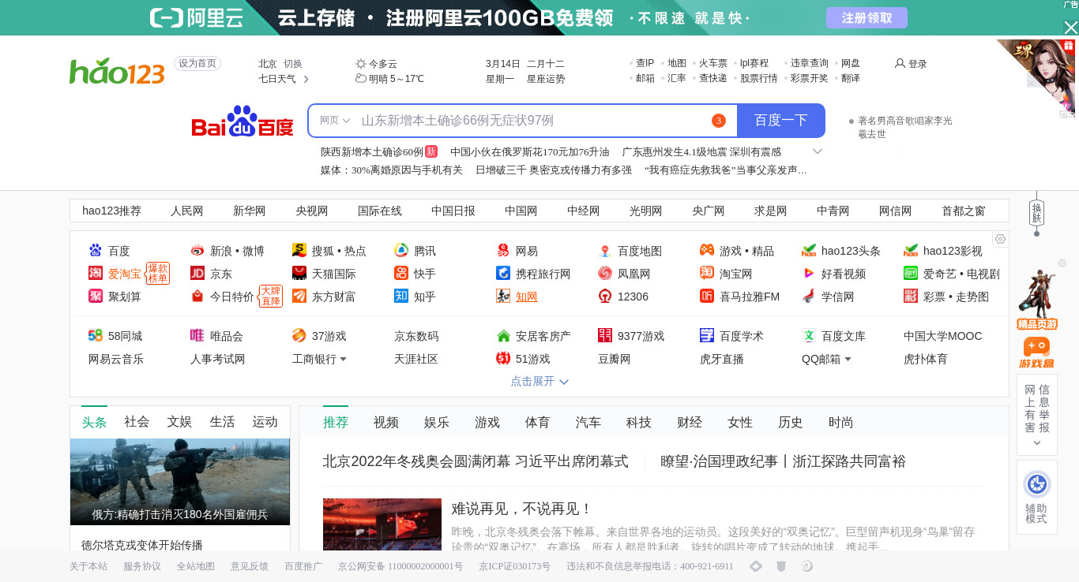
Task: Expand 工商银行 bank dropdown arrow
Action: [344, 359]
